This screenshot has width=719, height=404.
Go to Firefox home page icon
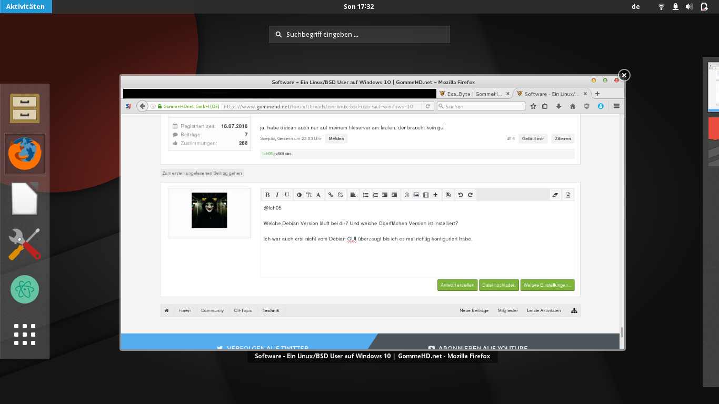pos(573,106)
